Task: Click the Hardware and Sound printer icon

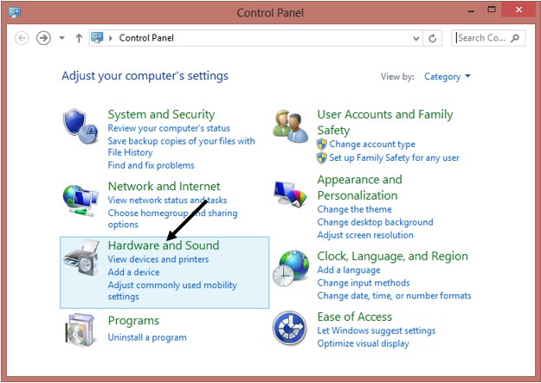Action: [81, 259]
